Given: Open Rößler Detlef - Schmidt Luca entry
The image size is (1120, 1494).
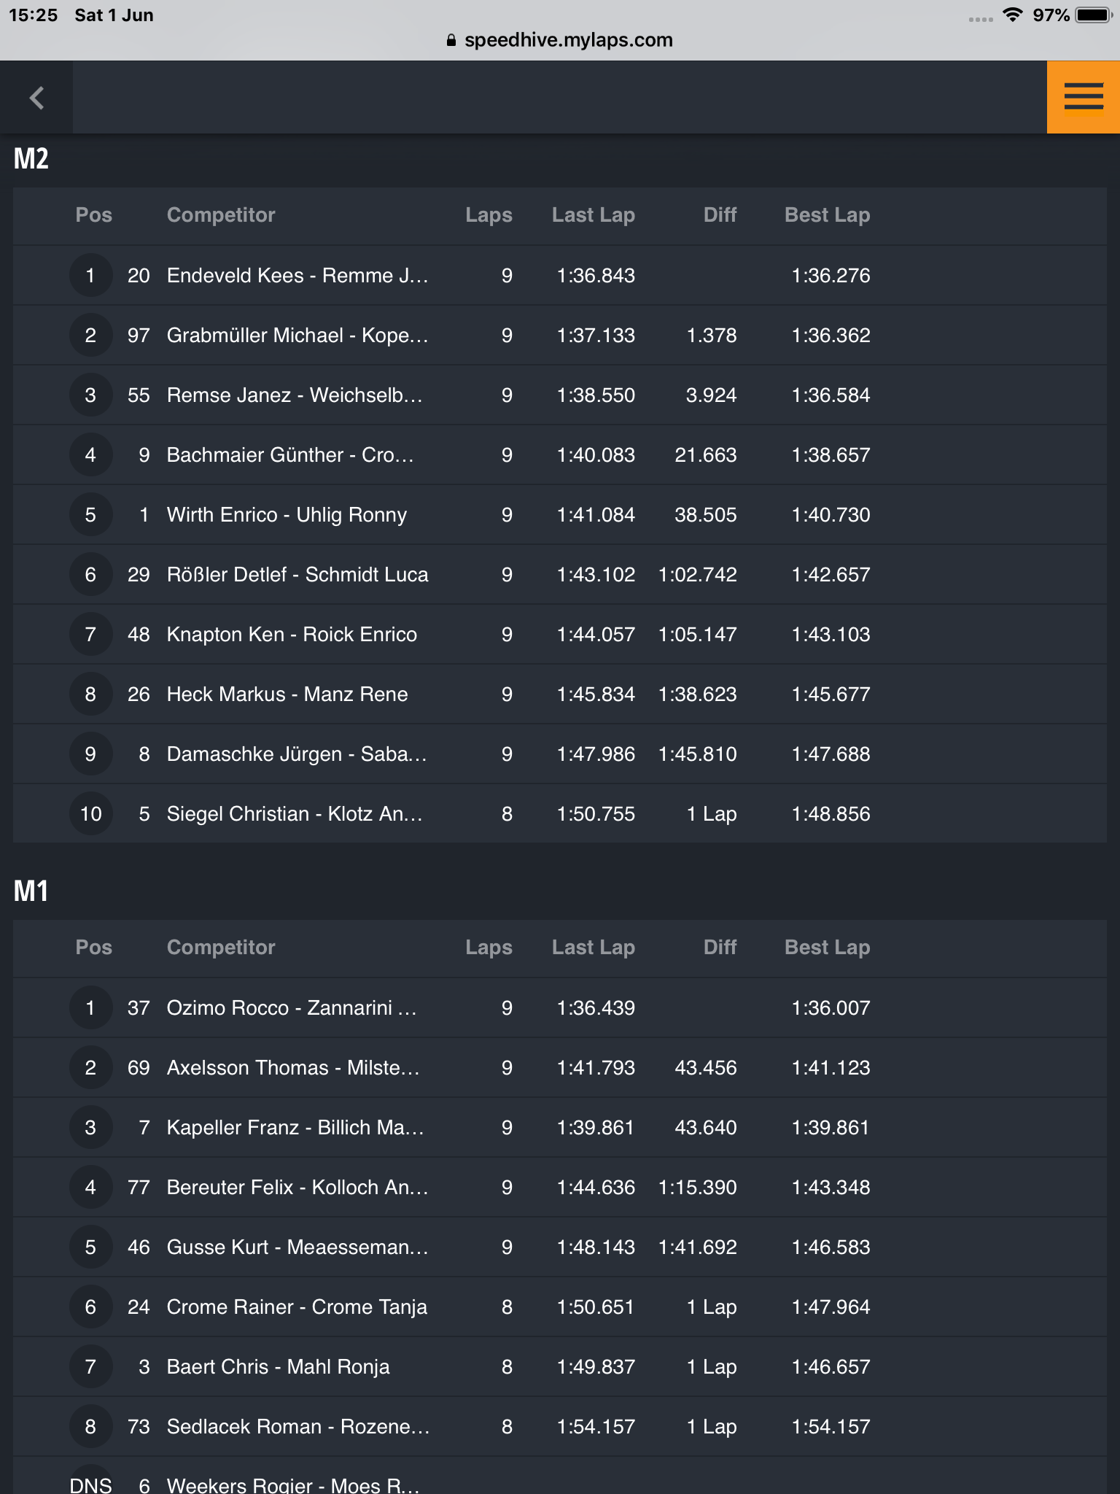Looking at the screenshot, I should 560,574.
